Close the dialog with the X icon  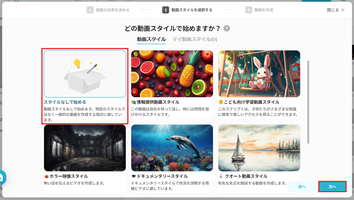coord(343,10)
